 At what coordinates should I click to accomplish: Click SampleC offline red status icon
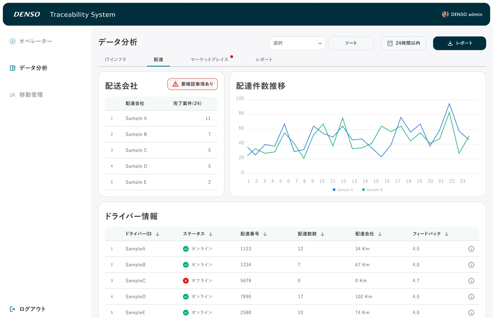pyautogui.click(x=186, y=281)
